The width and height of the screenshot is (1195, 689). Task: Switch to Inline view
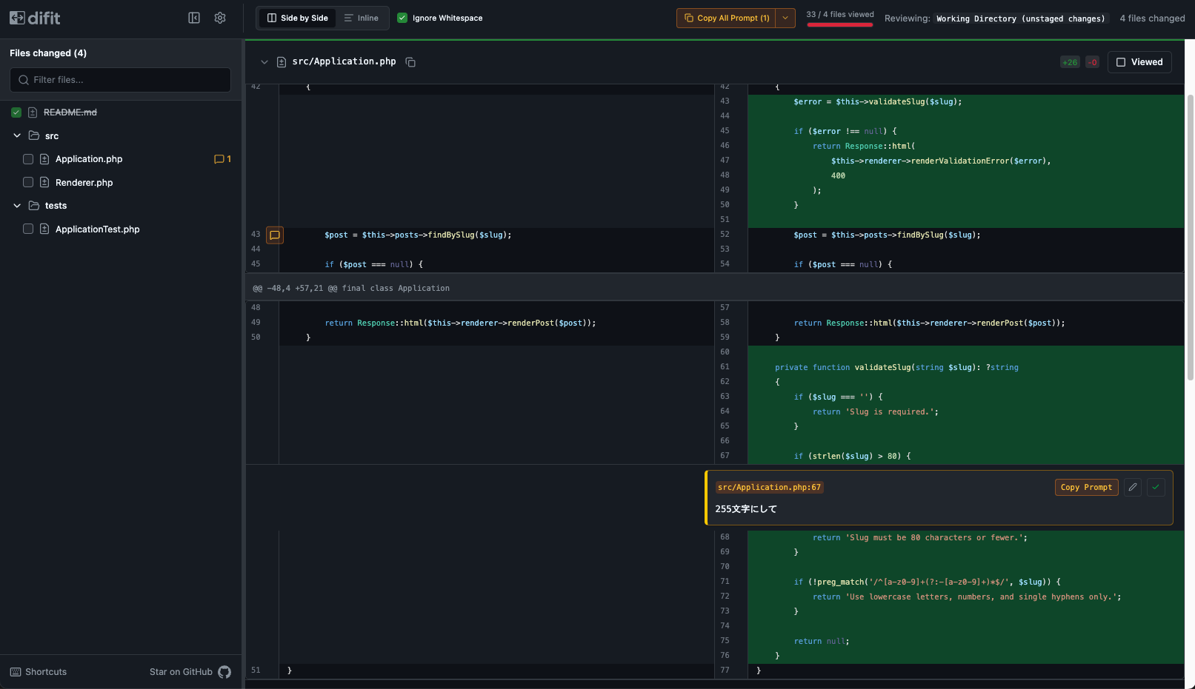pyautogui.click(x=362, y=18)
